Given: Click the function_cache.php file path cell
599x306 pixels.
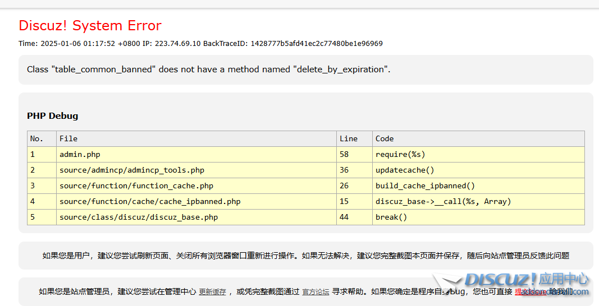Looking at the screenshot, I should coord(136,186).
